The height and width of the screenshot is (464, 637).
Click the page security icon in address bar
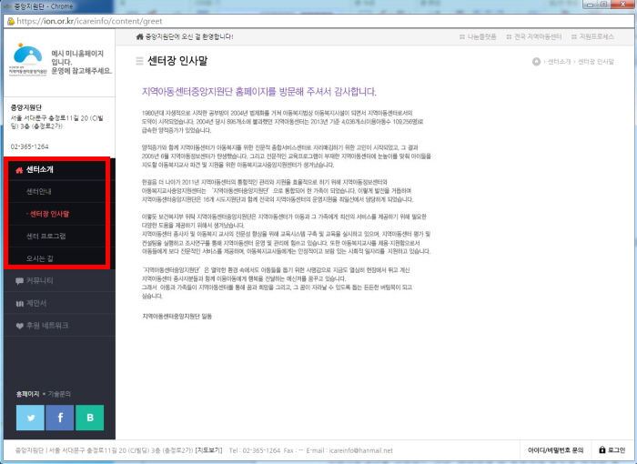[11, 21]
